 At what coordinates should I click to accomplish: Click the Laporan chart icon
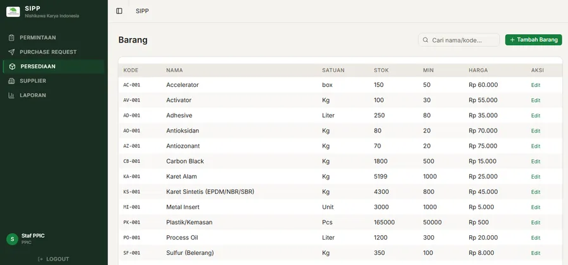coord(11,95)
